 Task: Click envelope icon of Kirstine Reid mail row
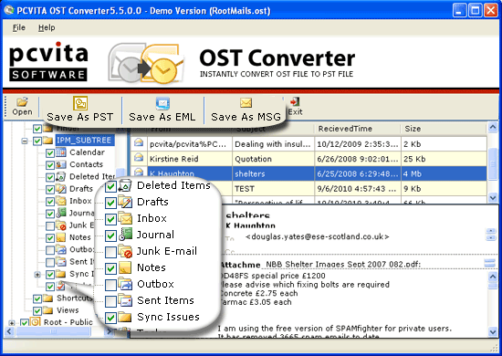(x=139, y=157)
